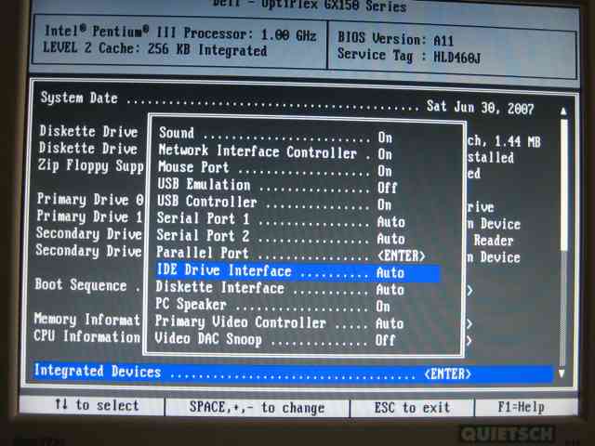Select the USB Controller row
595x446 pixels.
point(275,203)
